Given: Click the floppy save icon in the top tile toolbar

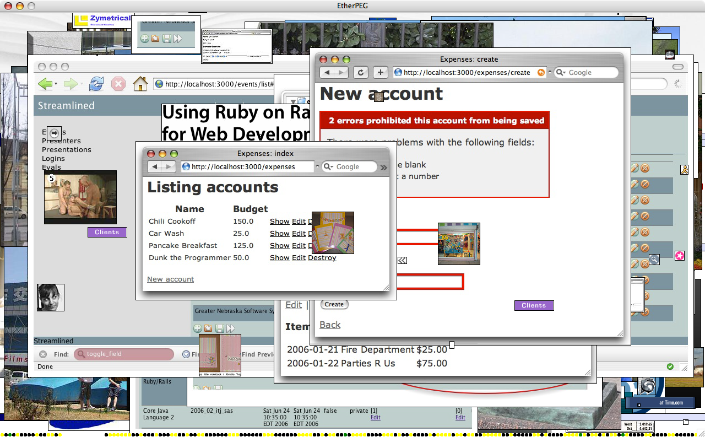Looking at the screenshot, I should point(166,39).
